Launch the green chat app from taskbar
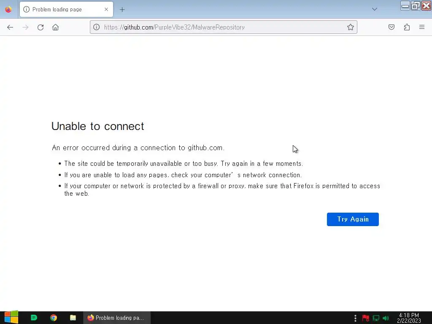432x324 pixels. coord(34,318)
